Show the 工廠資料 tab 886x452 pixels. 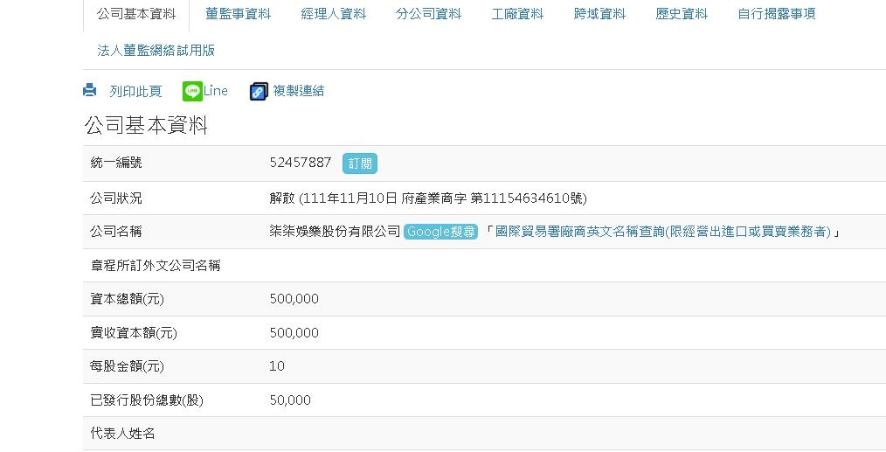point(517,14)
